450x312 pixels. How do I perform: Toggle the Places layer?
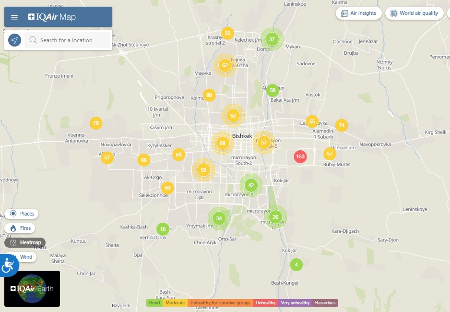(22, 214)
